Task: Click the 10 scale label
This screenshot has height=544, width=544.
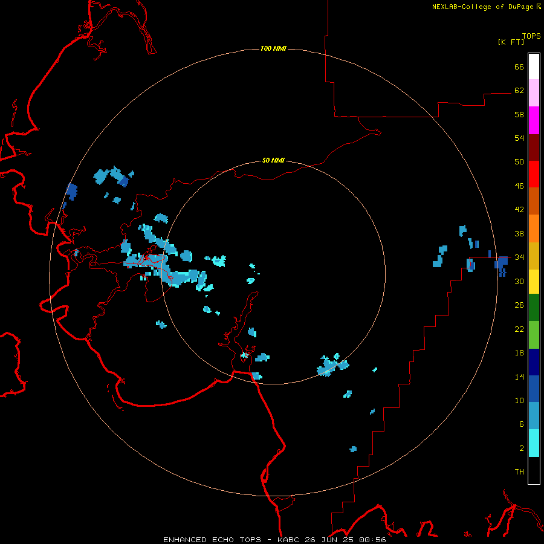Action: pyautogui.click(x=519, y=401)
